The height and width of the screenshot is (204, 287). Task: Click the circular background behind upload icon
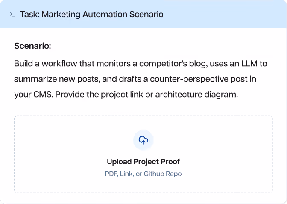[x=143, y=140]
